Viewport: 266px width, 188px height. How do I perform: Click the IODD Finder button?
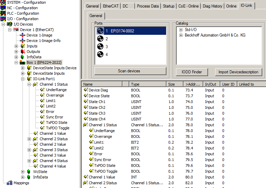coord(192,72)
